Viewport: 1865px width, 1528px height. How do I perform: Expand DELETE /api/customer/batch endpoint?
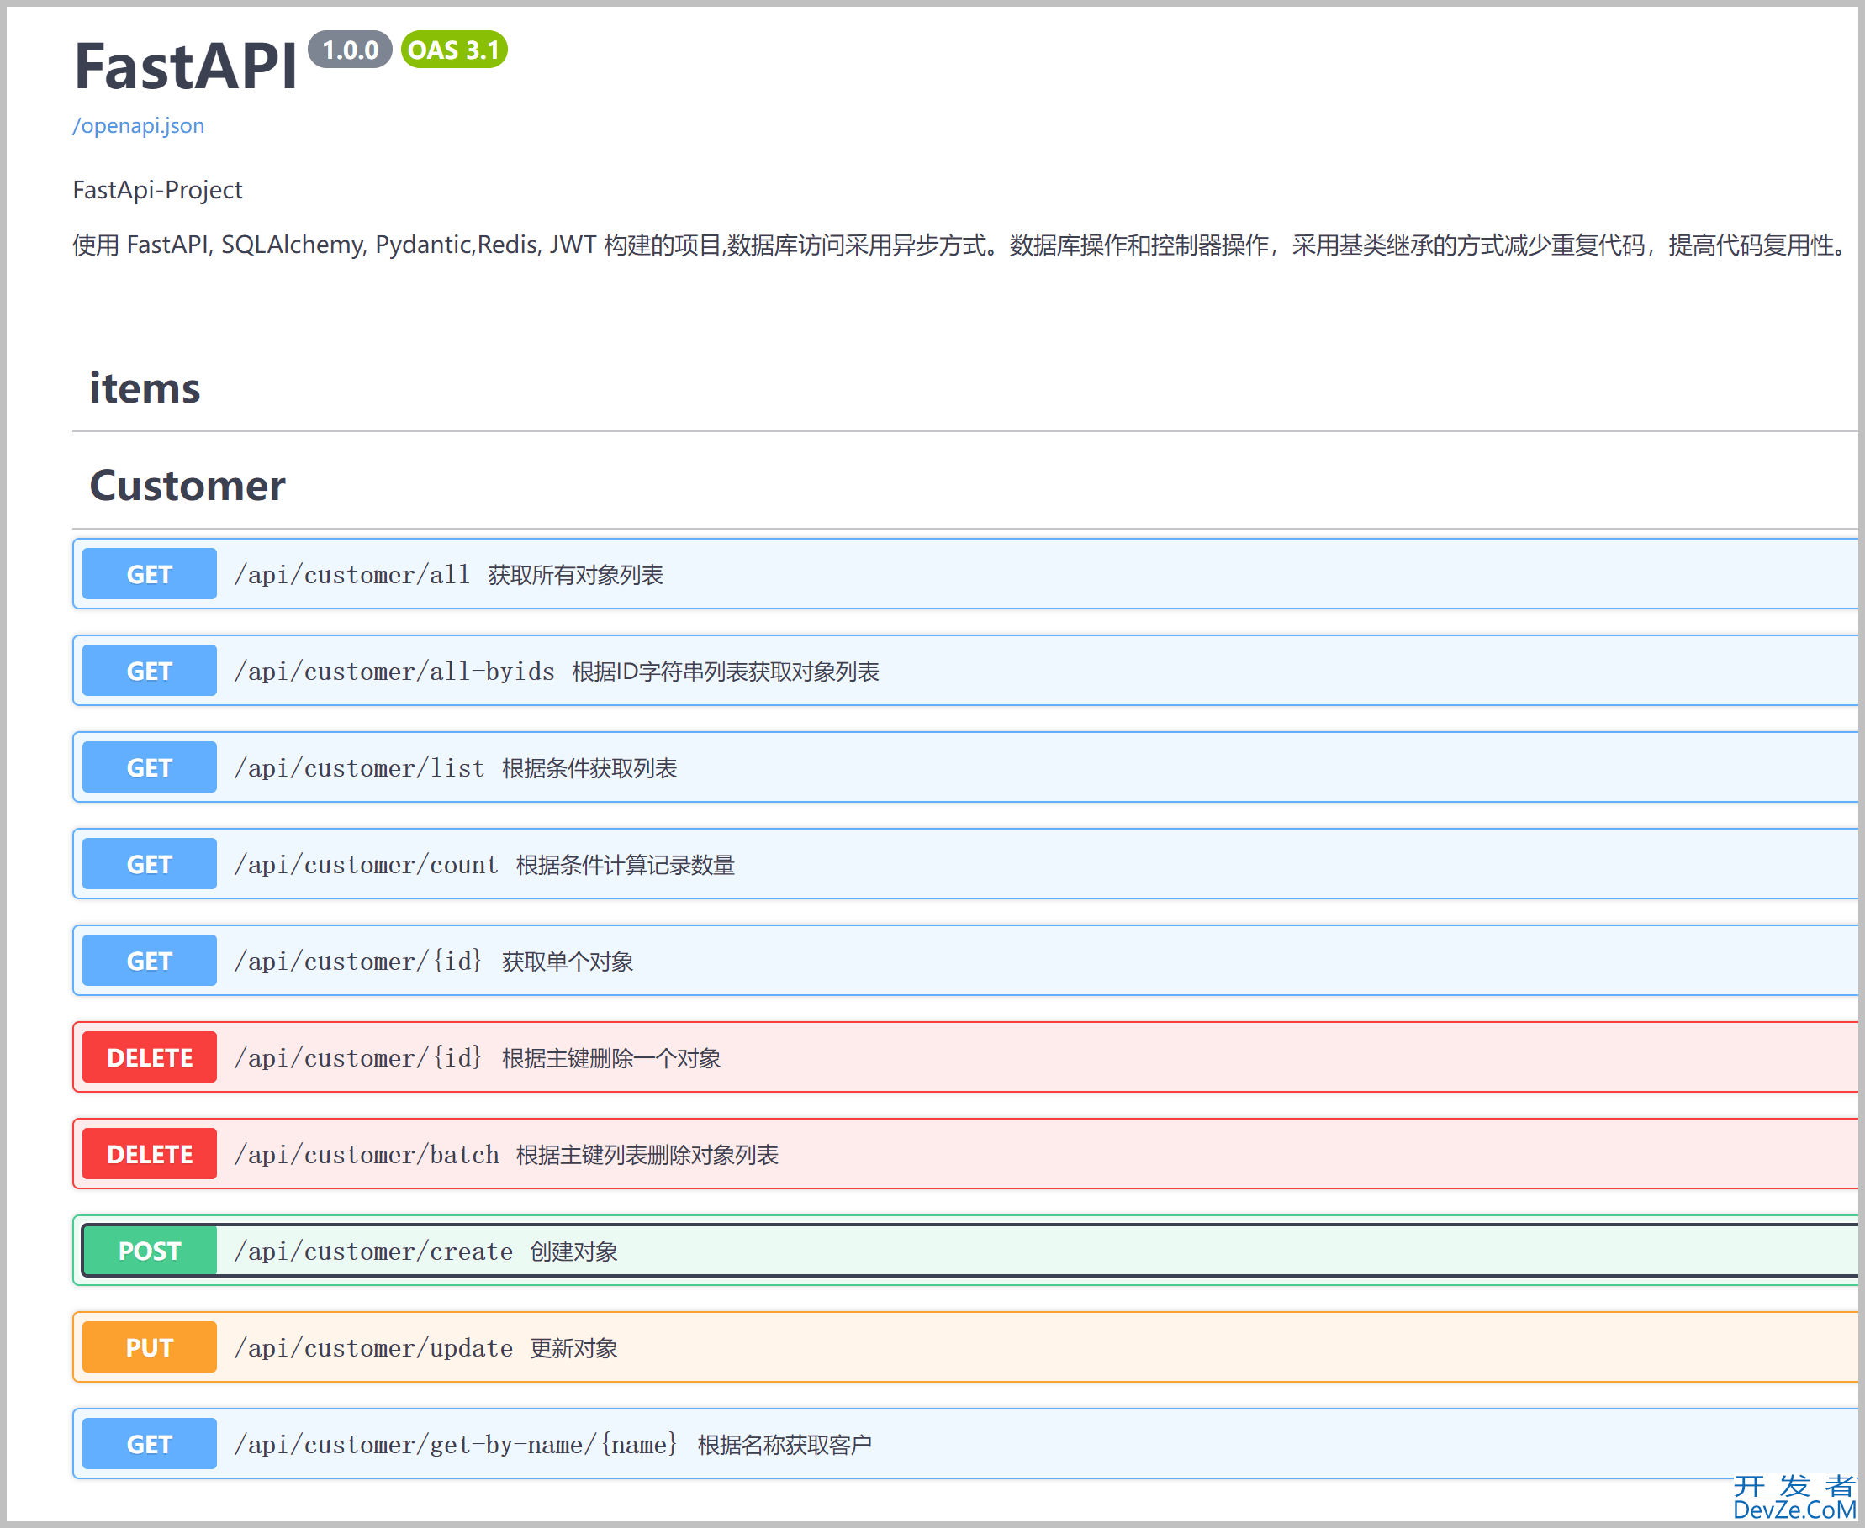[x=367, y=1155]
